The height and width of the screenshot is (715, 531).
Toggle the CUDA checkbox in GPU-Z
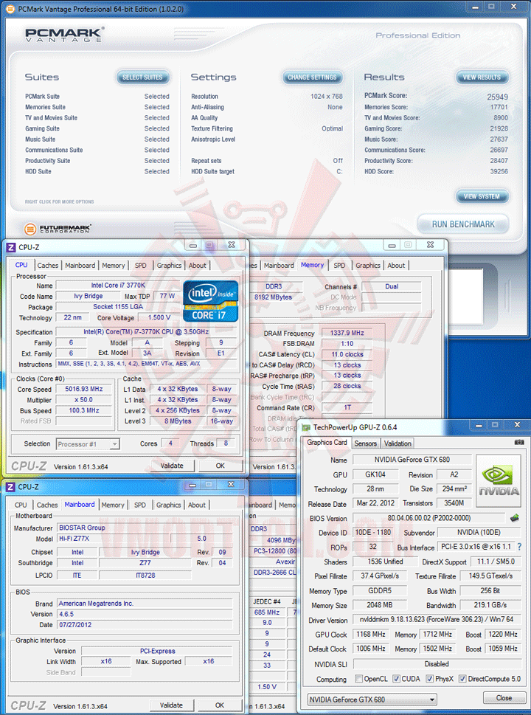click(x=396, y=679)
